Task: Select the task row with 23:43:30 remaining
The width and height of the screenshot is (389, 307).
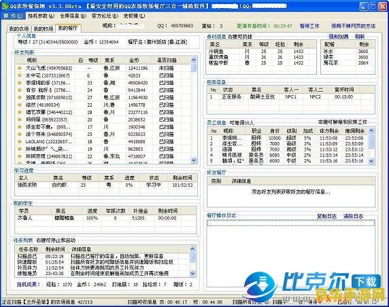Action: coord(103,273)
